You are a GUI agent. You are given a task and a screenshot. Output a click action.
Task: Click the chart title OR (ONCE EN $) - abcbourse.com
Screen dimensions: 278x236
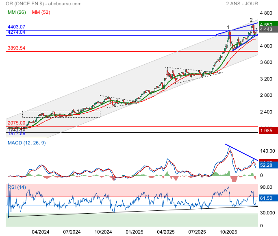pyautogui.click(x=43, y=4)
